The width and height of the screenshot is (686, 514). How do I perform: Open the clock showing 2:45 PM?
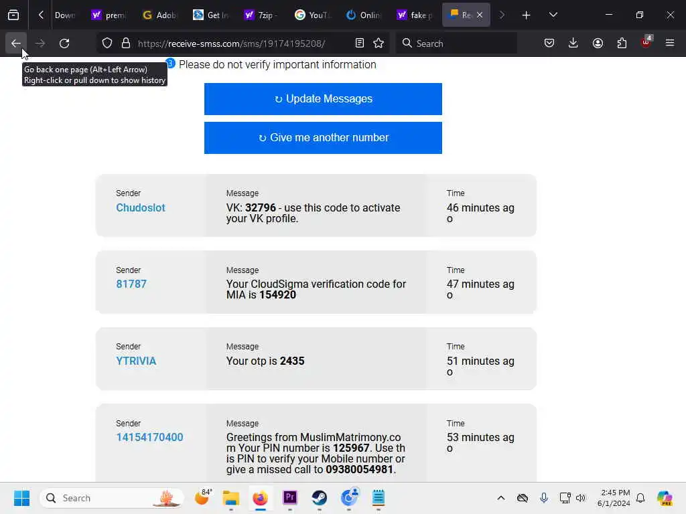click(x=614, y=498)
